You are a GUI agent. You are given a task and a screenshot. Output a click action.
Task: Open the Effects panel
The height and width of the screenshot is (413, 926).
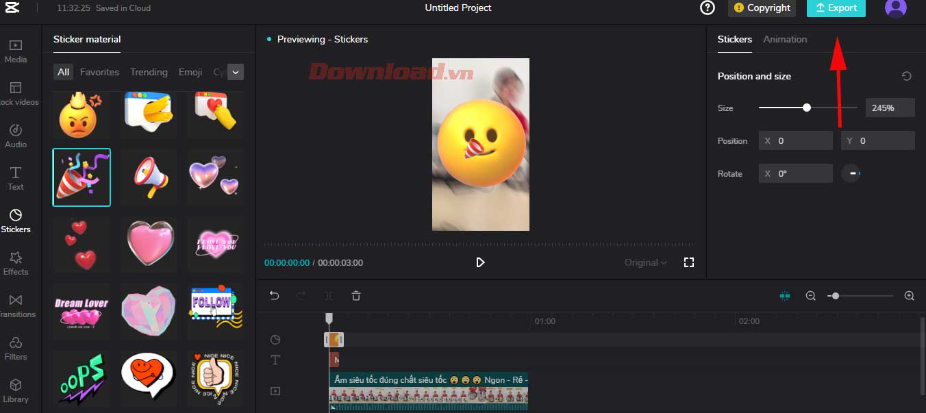point(16,263)
